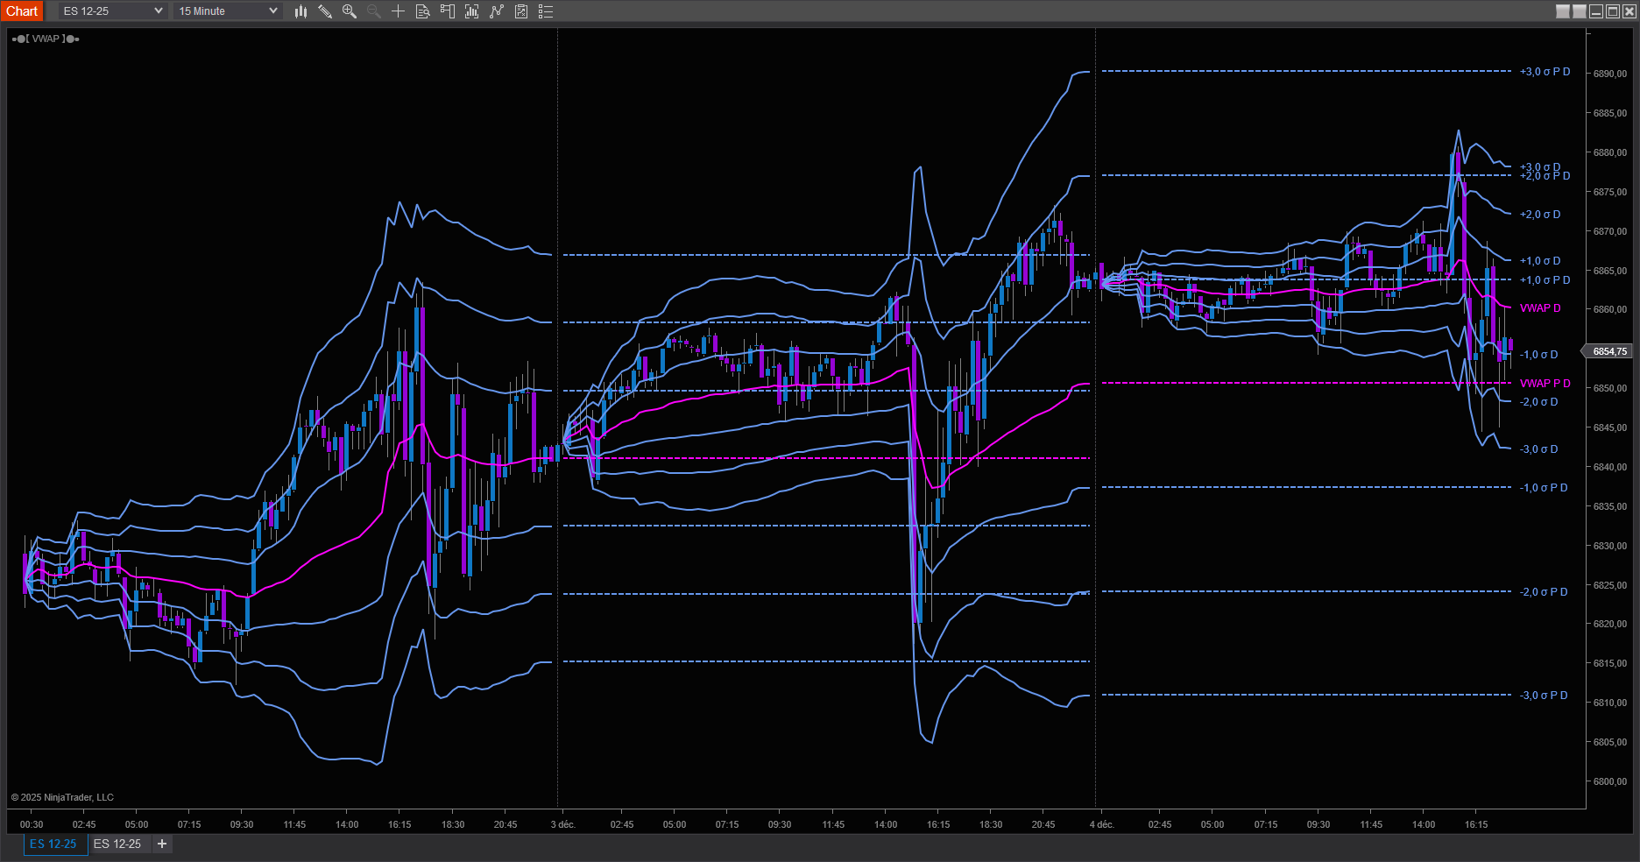Open the Strategies dialog
This screenshot has width=1640, height=862.
[x=521, y=11]
